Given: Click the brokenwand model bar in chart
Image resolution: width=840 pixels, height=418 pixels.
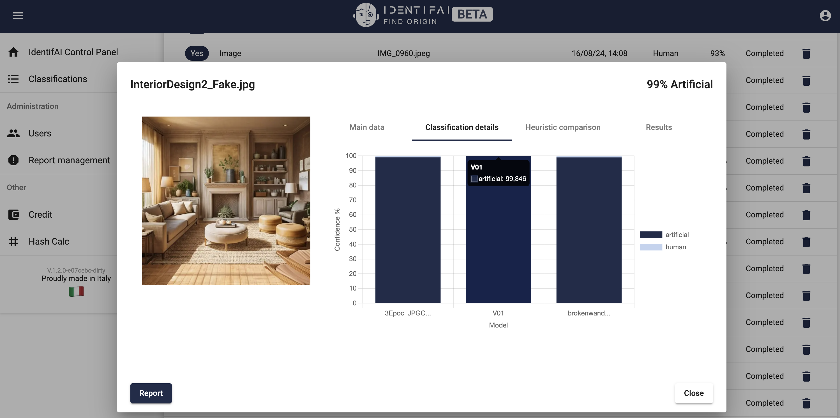Looking at the screenshot, I should tap(589, 230).
